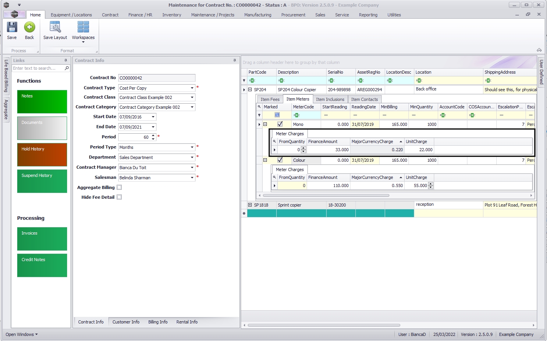Expand the SP1818 Sprint copier row
Image resolution: width=547 pixels, height=341 pixels.
click(x=250, y=205)
